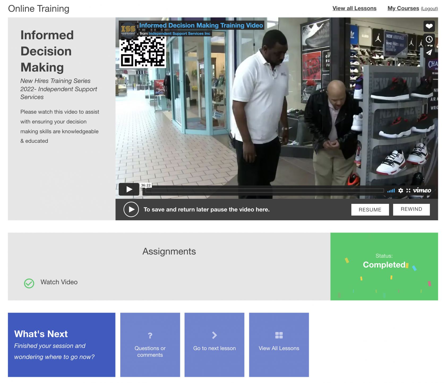Share video using paper plane icon
Screen dimensions: 446x383
pos(429,53)
